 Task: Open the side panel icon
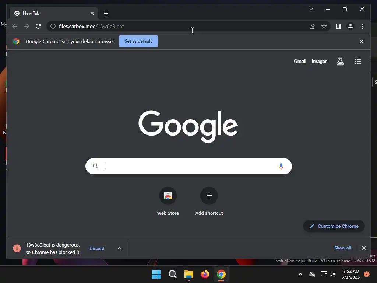(x=339, y=26)
